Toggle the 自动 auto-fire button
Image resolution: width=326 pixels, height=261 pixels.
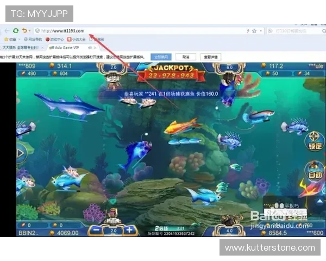point(315,171)
